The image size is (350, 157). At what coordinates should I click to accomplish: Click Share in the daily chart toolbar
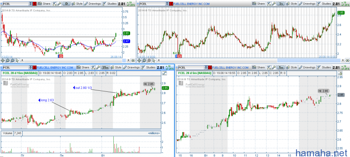tap(44, 4)
